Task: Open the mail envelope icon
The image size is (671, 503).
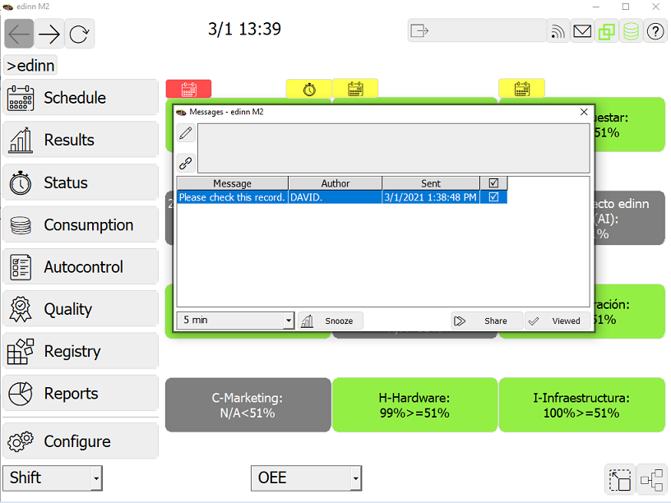Action: pyautogui.click(x=582, y=30)
